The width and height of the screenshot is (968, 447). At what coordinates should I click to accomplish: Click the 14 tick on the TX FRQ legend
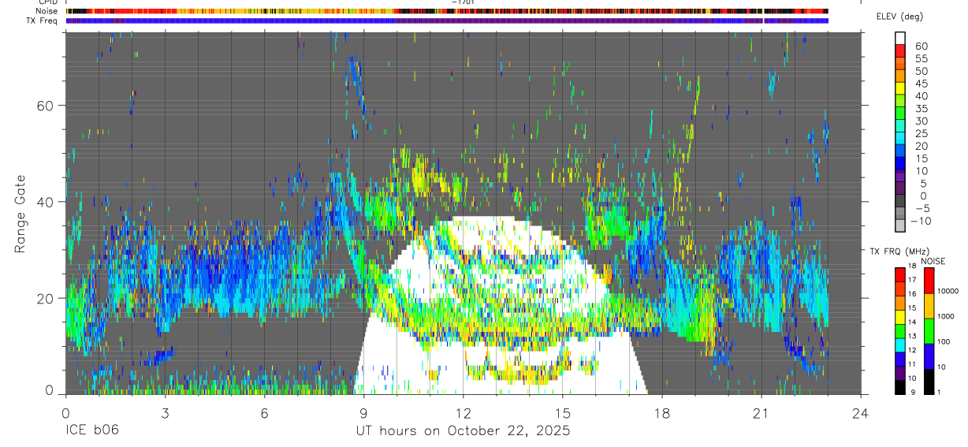911,322
